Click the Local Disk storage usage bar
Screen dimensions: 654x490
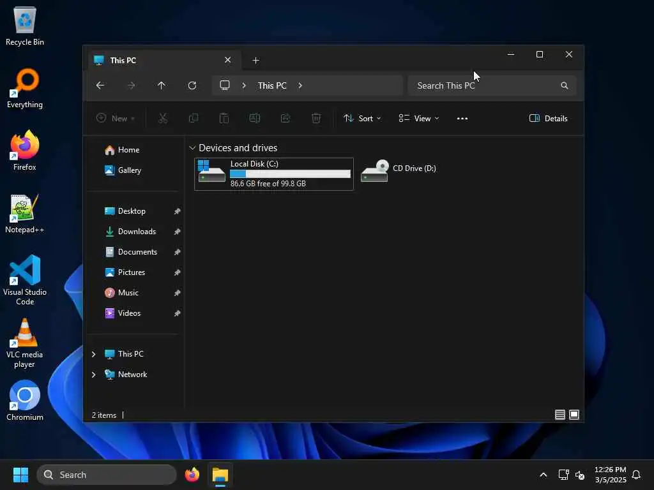coord(291,174)
